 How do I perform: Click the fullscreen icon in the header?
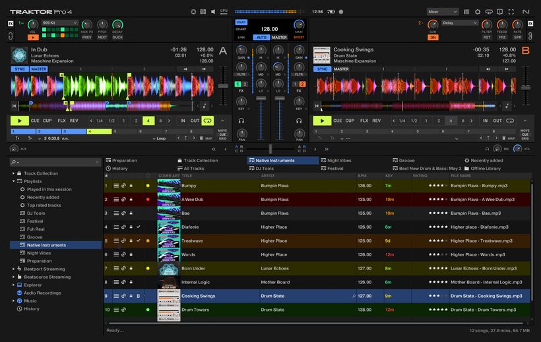(x=511, y=12)
